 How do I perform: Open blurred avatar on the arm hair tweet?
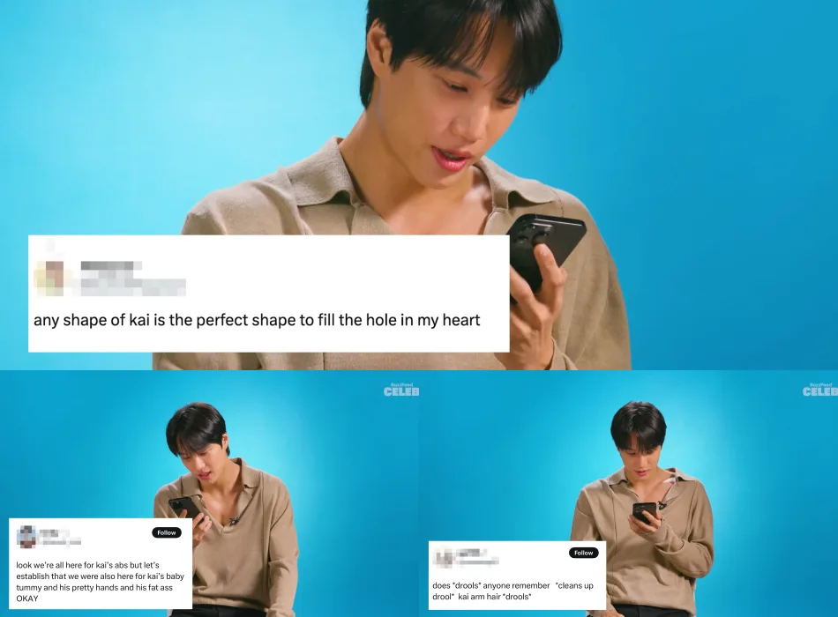click(443, 557)
